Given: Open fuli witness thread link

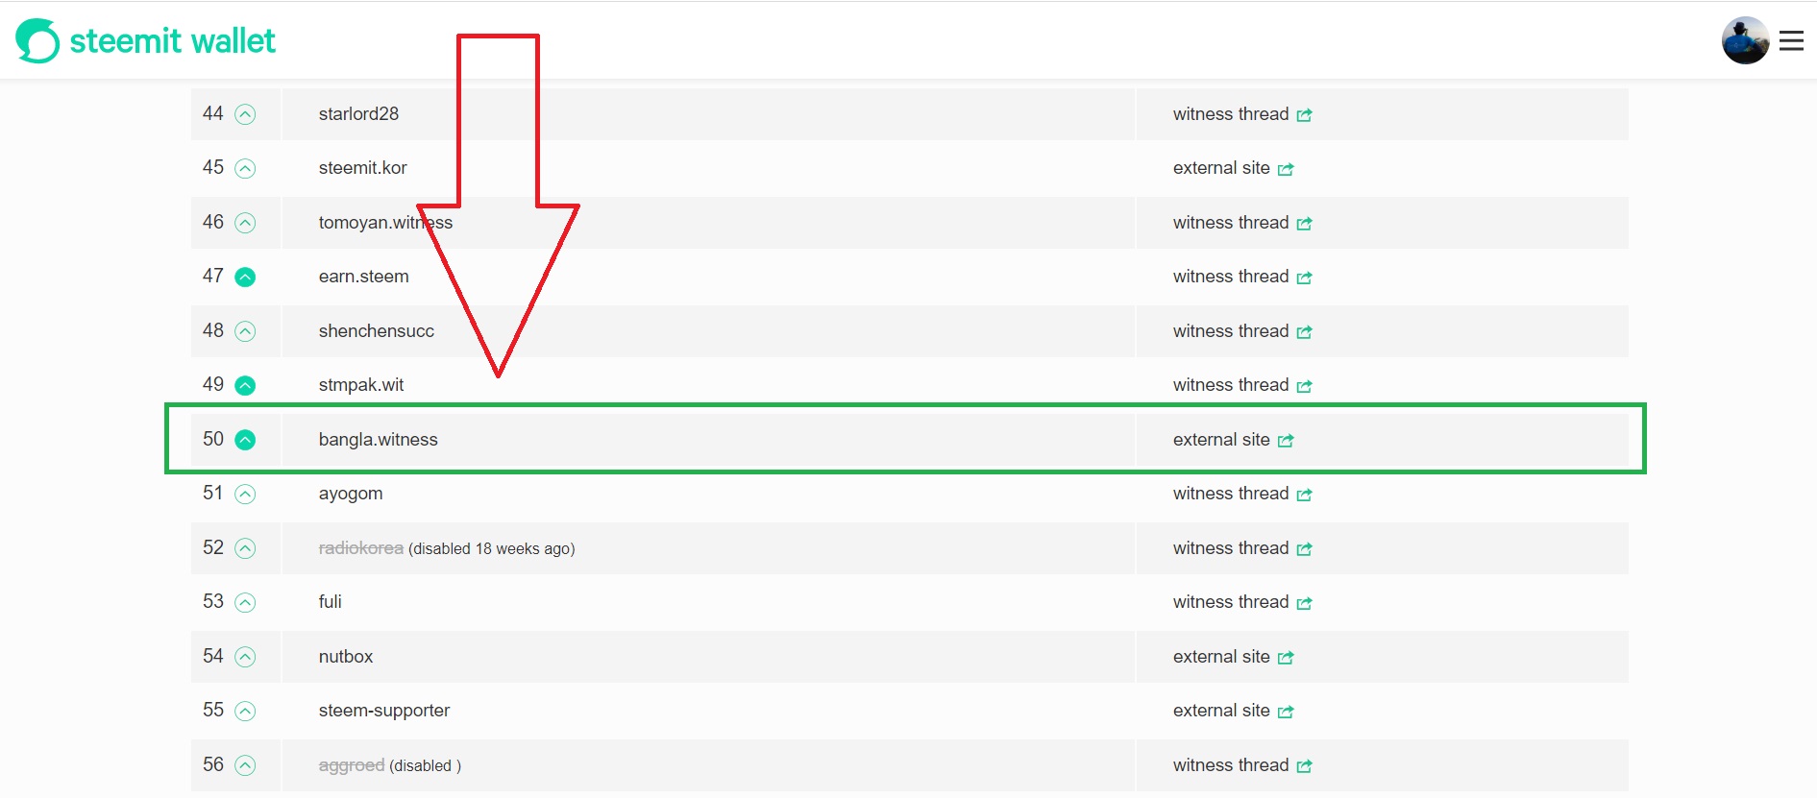Looking at the screenshot, I should pyautogui.click(x=1242, y=602).
